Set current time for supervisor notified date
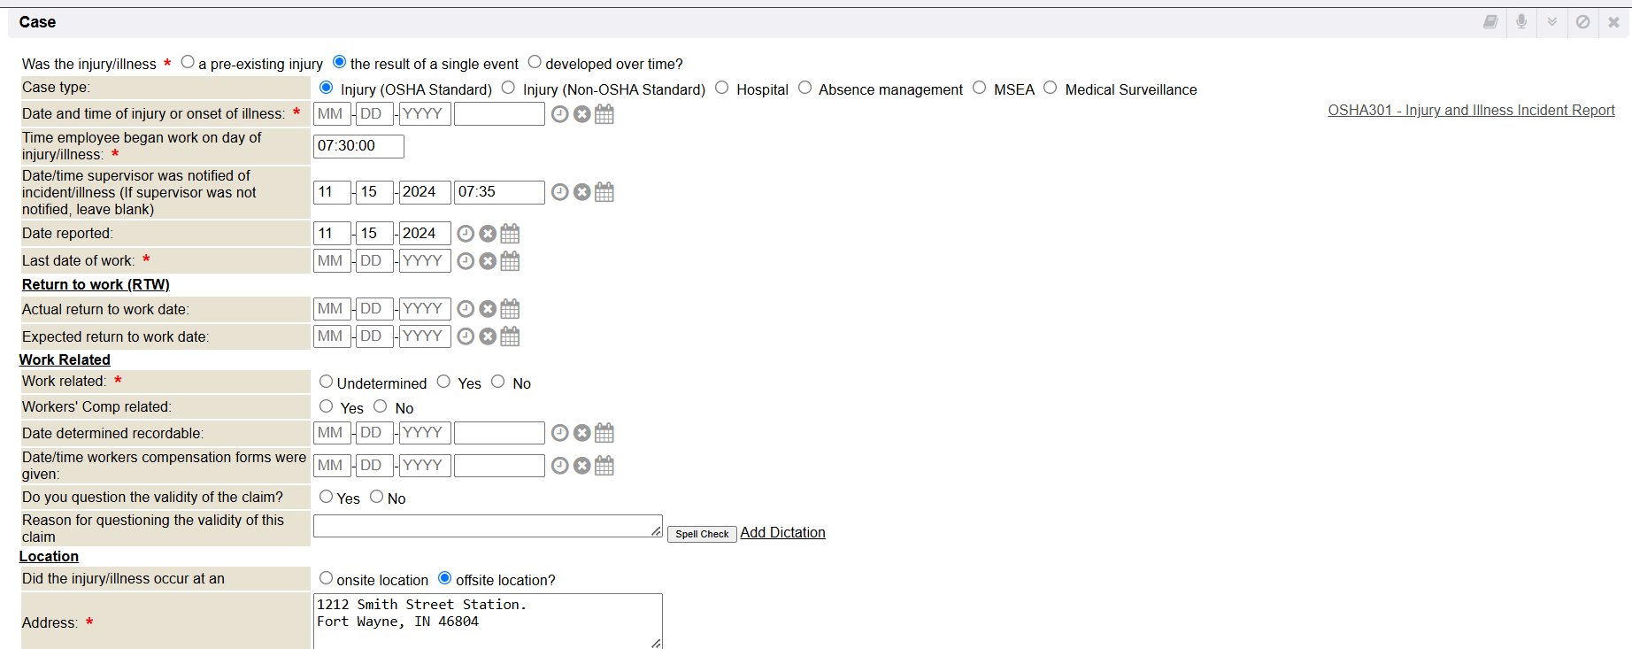Screen dimensions: 1632x649 [559, 192]
